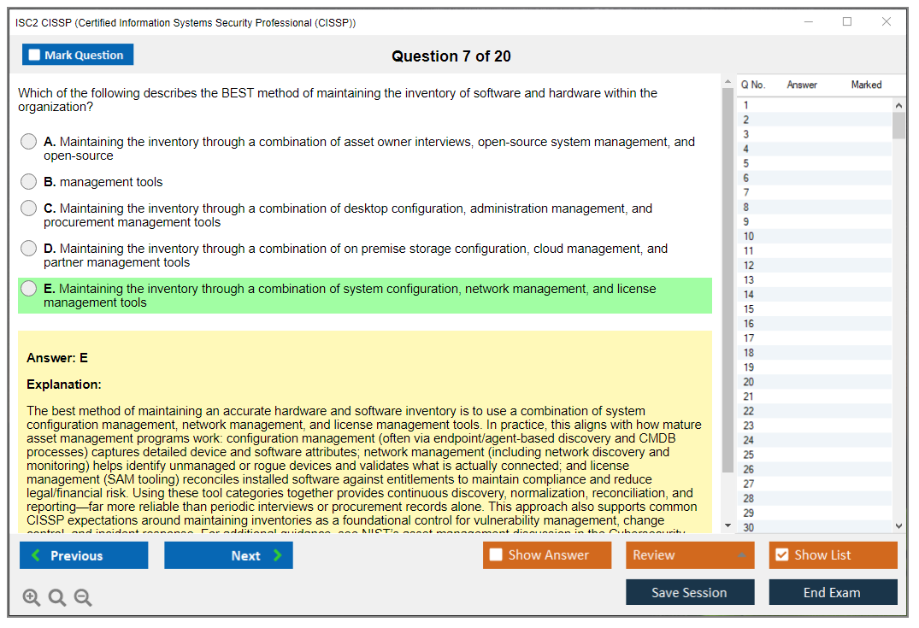The image size is (919, 628).
Task: Click the Save Session button
Action: (690, 592)
